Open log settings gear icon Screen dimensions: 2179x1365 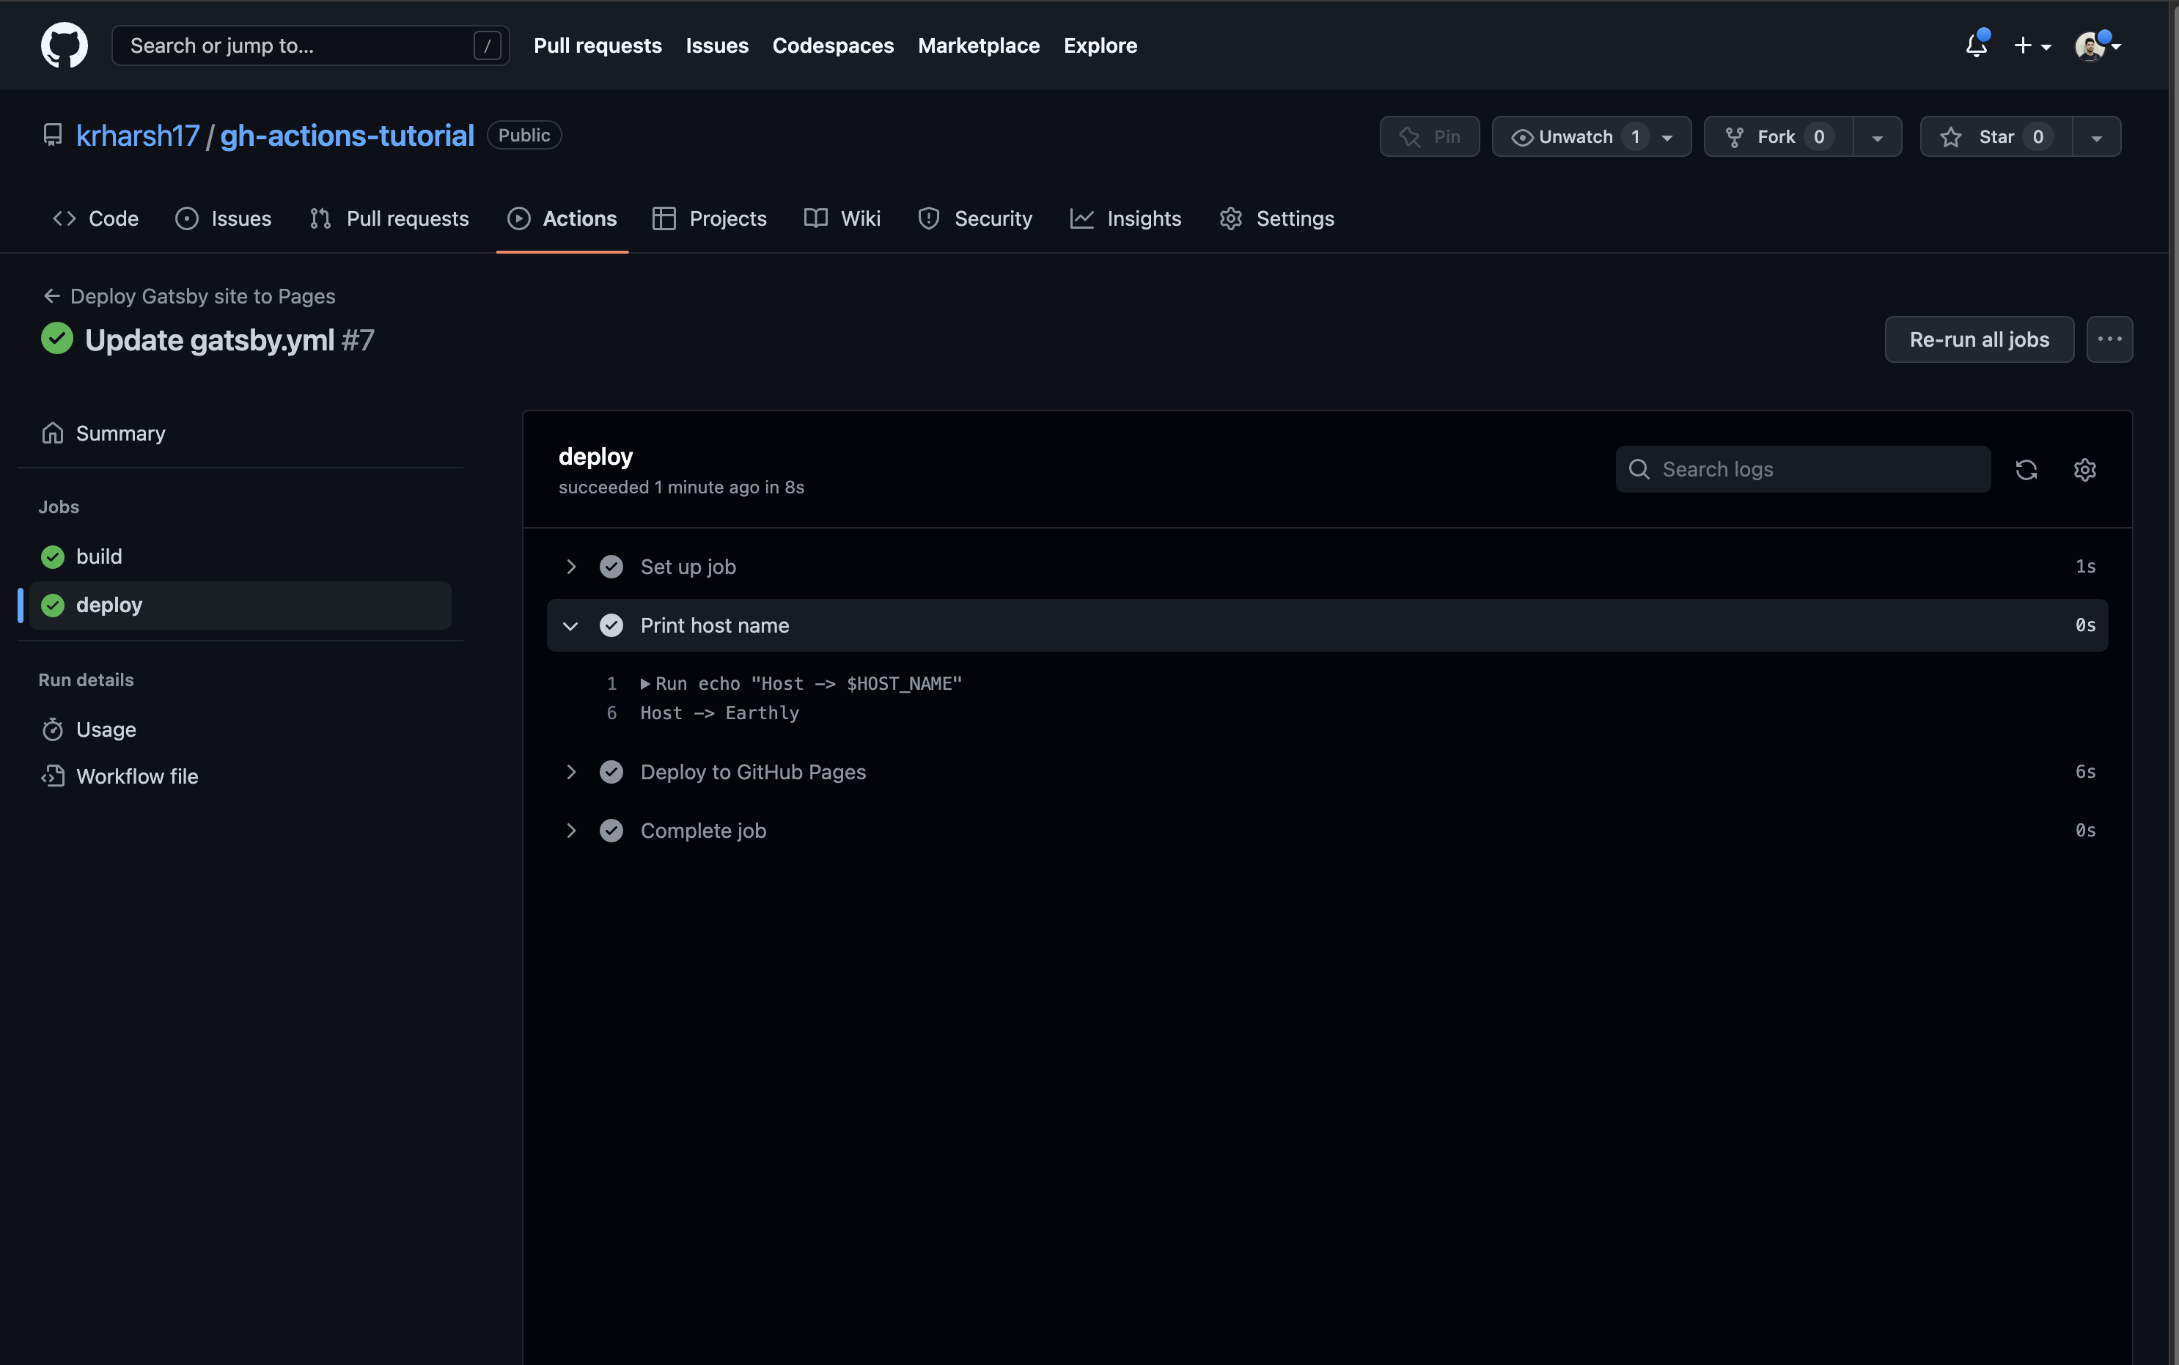pyautogui.click(x=2084, y=469)
